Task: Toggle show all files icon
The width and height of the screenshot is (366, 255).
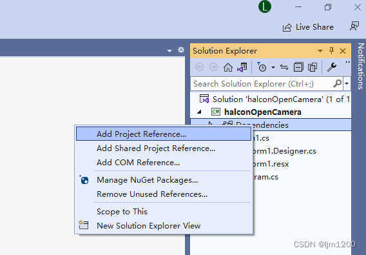Action: 313,67
